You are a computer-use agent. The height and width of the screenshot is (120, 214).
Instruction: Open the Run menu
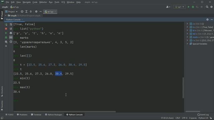pos(50,2)
